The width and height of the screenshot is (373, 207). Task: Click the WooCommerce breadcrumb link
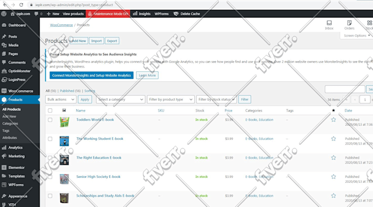point(61,25)
